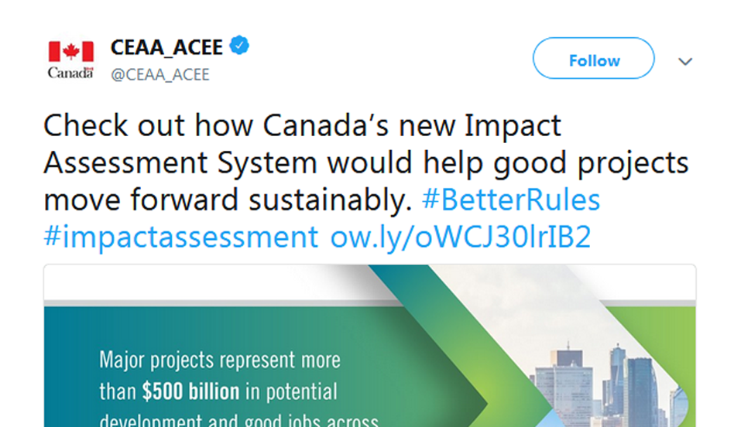This screenshot has width=734, height=427.
Task: Click the bold "$500 billion" figure
Action: coord(190,391)
